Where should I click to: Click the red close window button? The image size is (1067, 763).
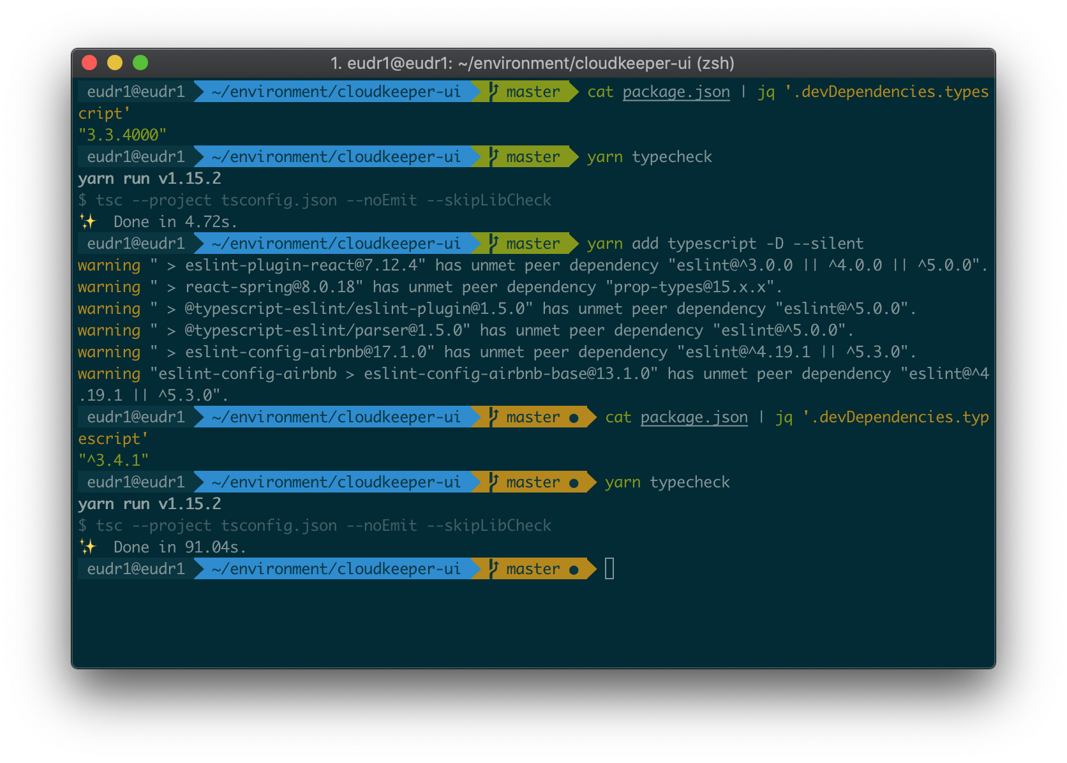click(x=89, y=63)
